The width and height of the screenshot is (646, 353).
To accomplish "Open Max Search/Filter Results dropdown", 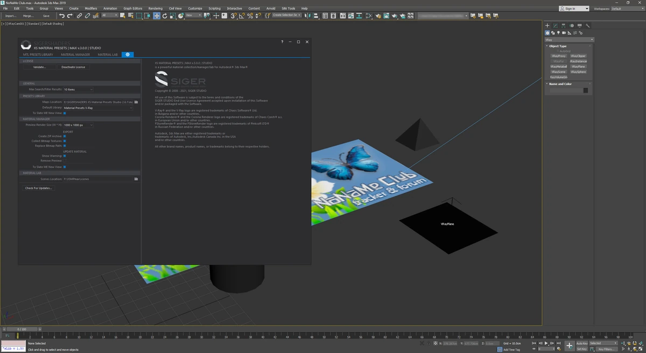I will [78, 89].
